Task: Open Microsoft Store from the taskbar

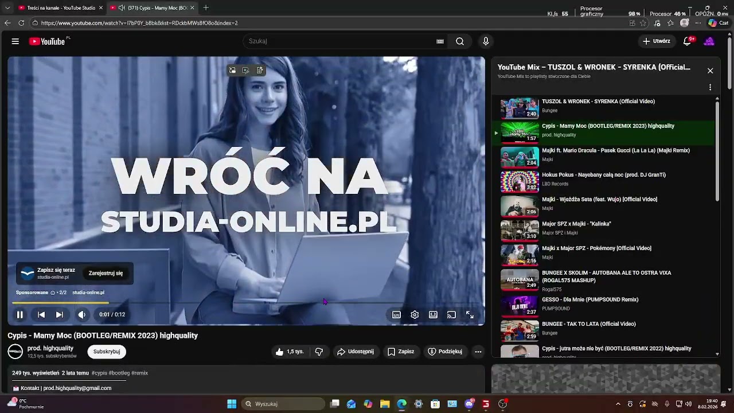Action: [x=435, y=404]
